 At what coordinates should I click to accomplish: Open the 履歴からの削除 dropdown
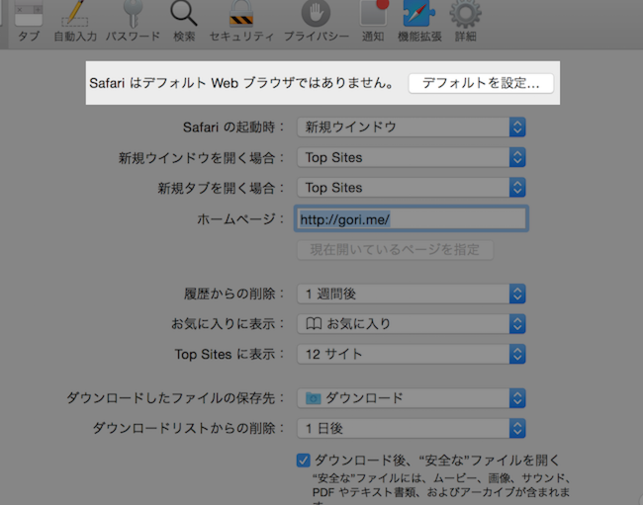412,294
